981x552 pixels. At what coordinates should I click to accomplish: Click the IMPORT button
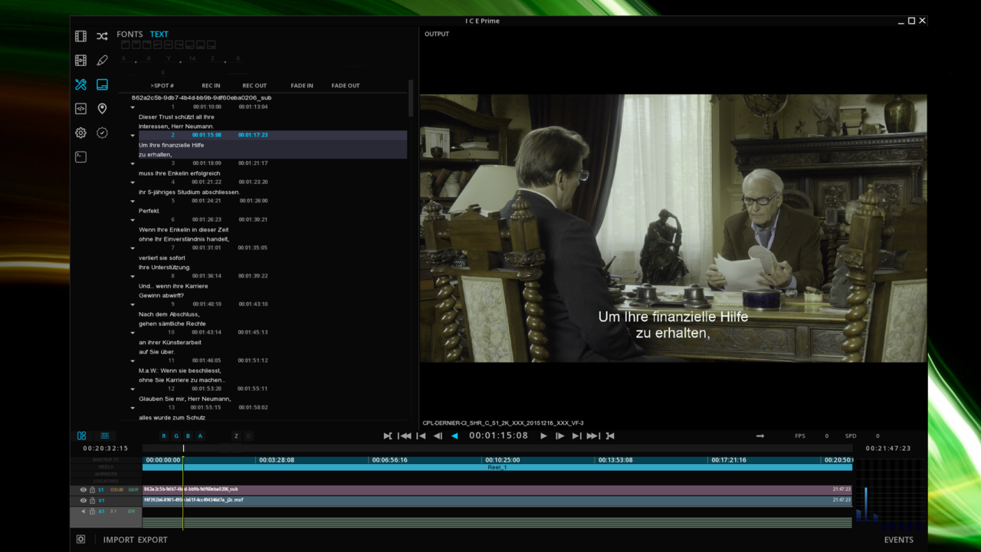[x=119, y=540]
